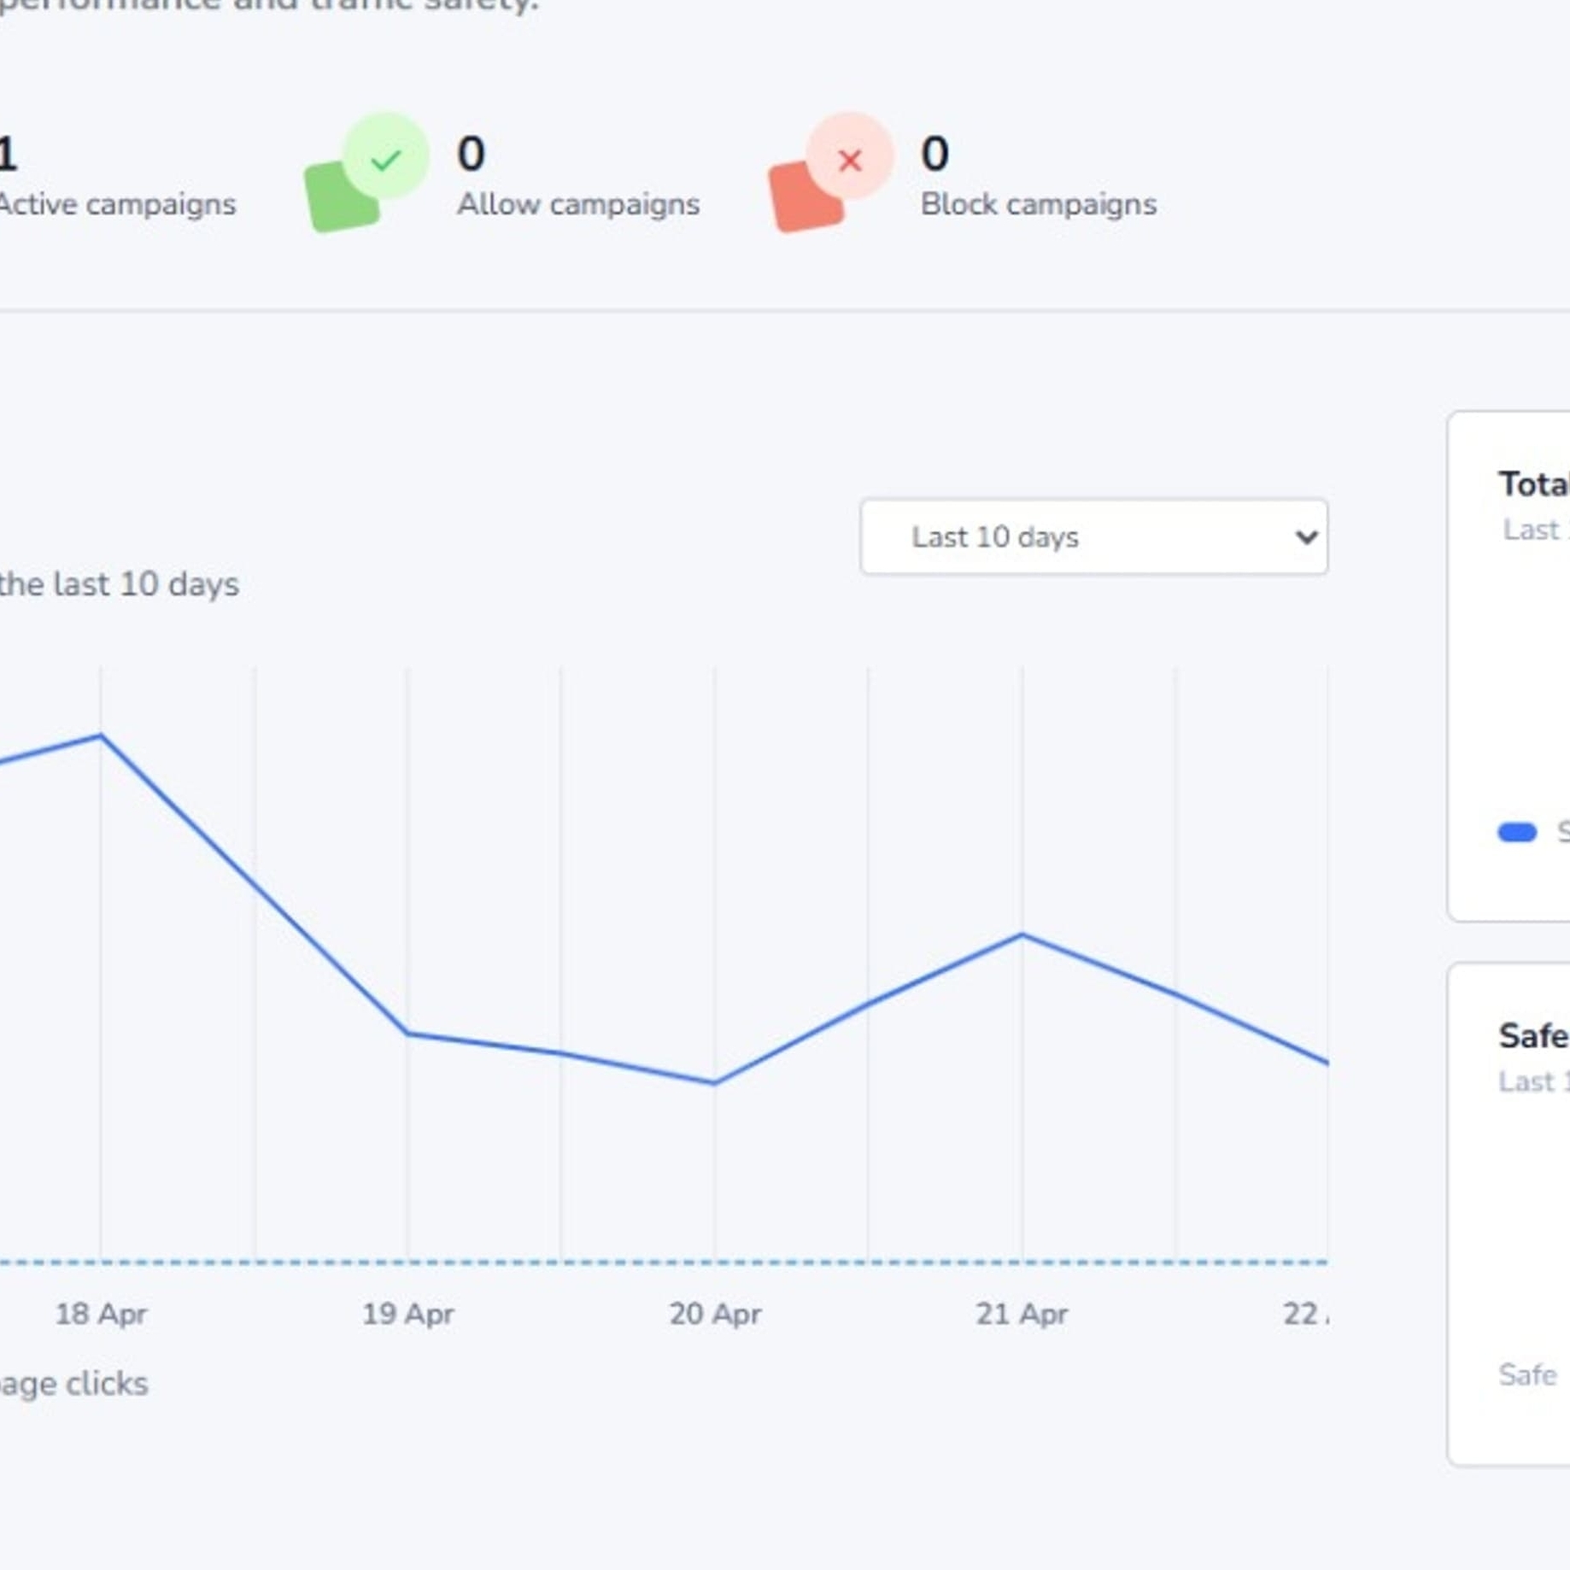This screenshot has width=1570, height=1570.
Task: Click the 20 Apr axis label
Action: [714, 1314]
